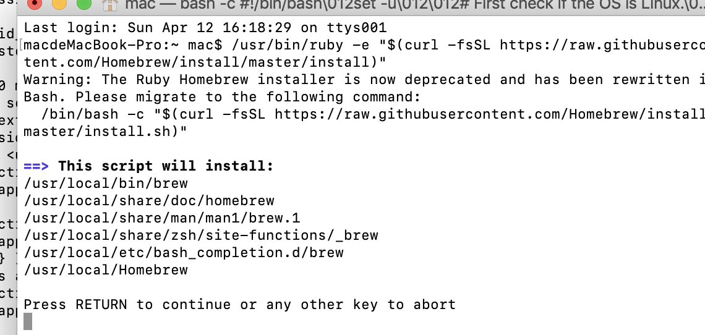This screenshot has height=335, width=705.
Task: Click the /usr/local/bin/brew path
Action: (x=106, y=184)
